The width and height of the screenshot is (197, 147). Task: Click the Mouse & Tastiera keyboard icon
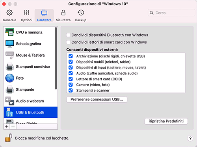pyautogui.click(x=10, y=55)
